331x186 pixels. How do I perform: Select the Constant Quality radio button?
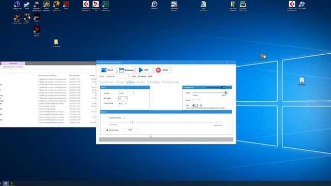pyautogui.click(x=107, y=118)
